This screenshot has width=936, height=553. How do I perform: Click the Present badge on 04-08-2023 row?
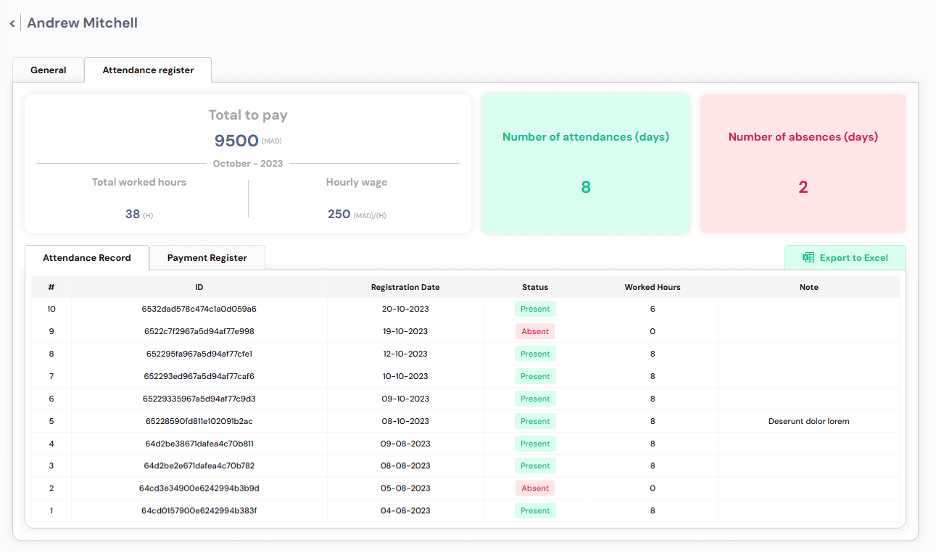click(535, 512)
